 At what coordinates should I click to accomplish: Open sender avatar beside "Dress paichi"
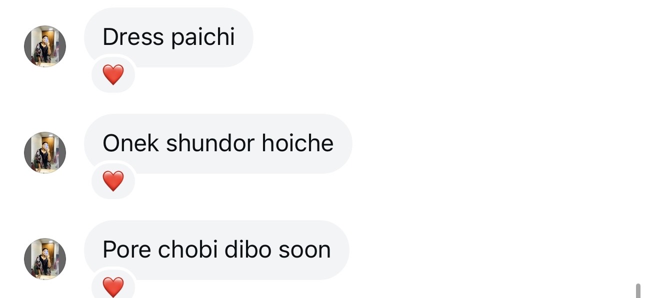[x=45, y=46]
